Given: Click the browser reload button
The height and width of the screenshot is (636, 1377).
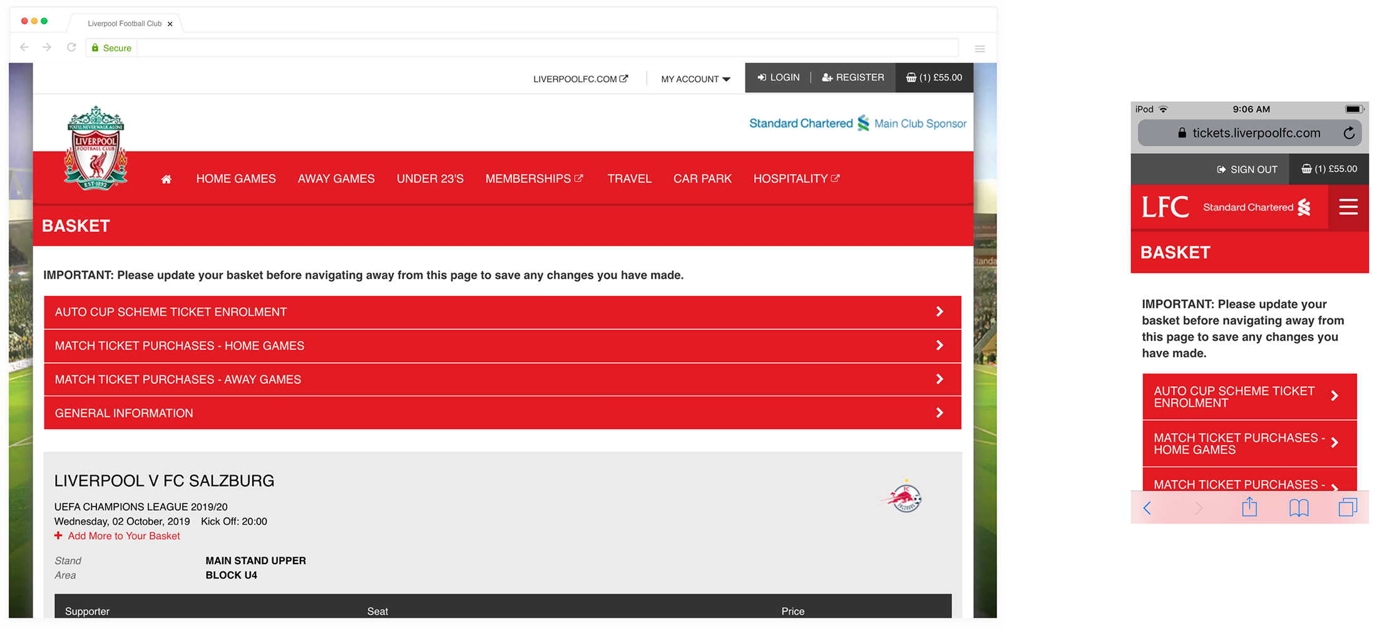Looking at the screenshot, I should [x=71, y=48].
